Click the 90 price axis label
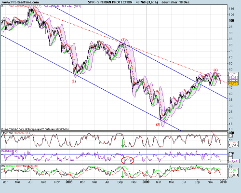The width and height of the screenshot is (241, 193). coord(231,33)
